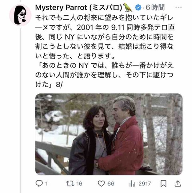Image resolution: width=192 pixels, height=193 pixels.
Task: Click the reply count 1
Action: [x=46, y=184]
